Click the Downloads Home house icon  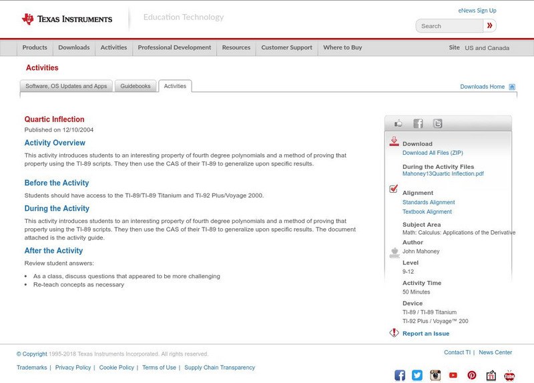pyautogui.click(x=512, y=87)
